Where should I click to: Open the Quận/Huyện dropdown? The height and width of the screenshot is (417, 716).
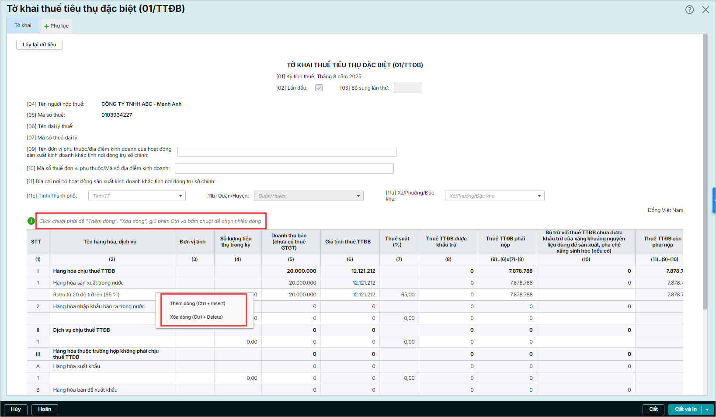click(358, 196)
